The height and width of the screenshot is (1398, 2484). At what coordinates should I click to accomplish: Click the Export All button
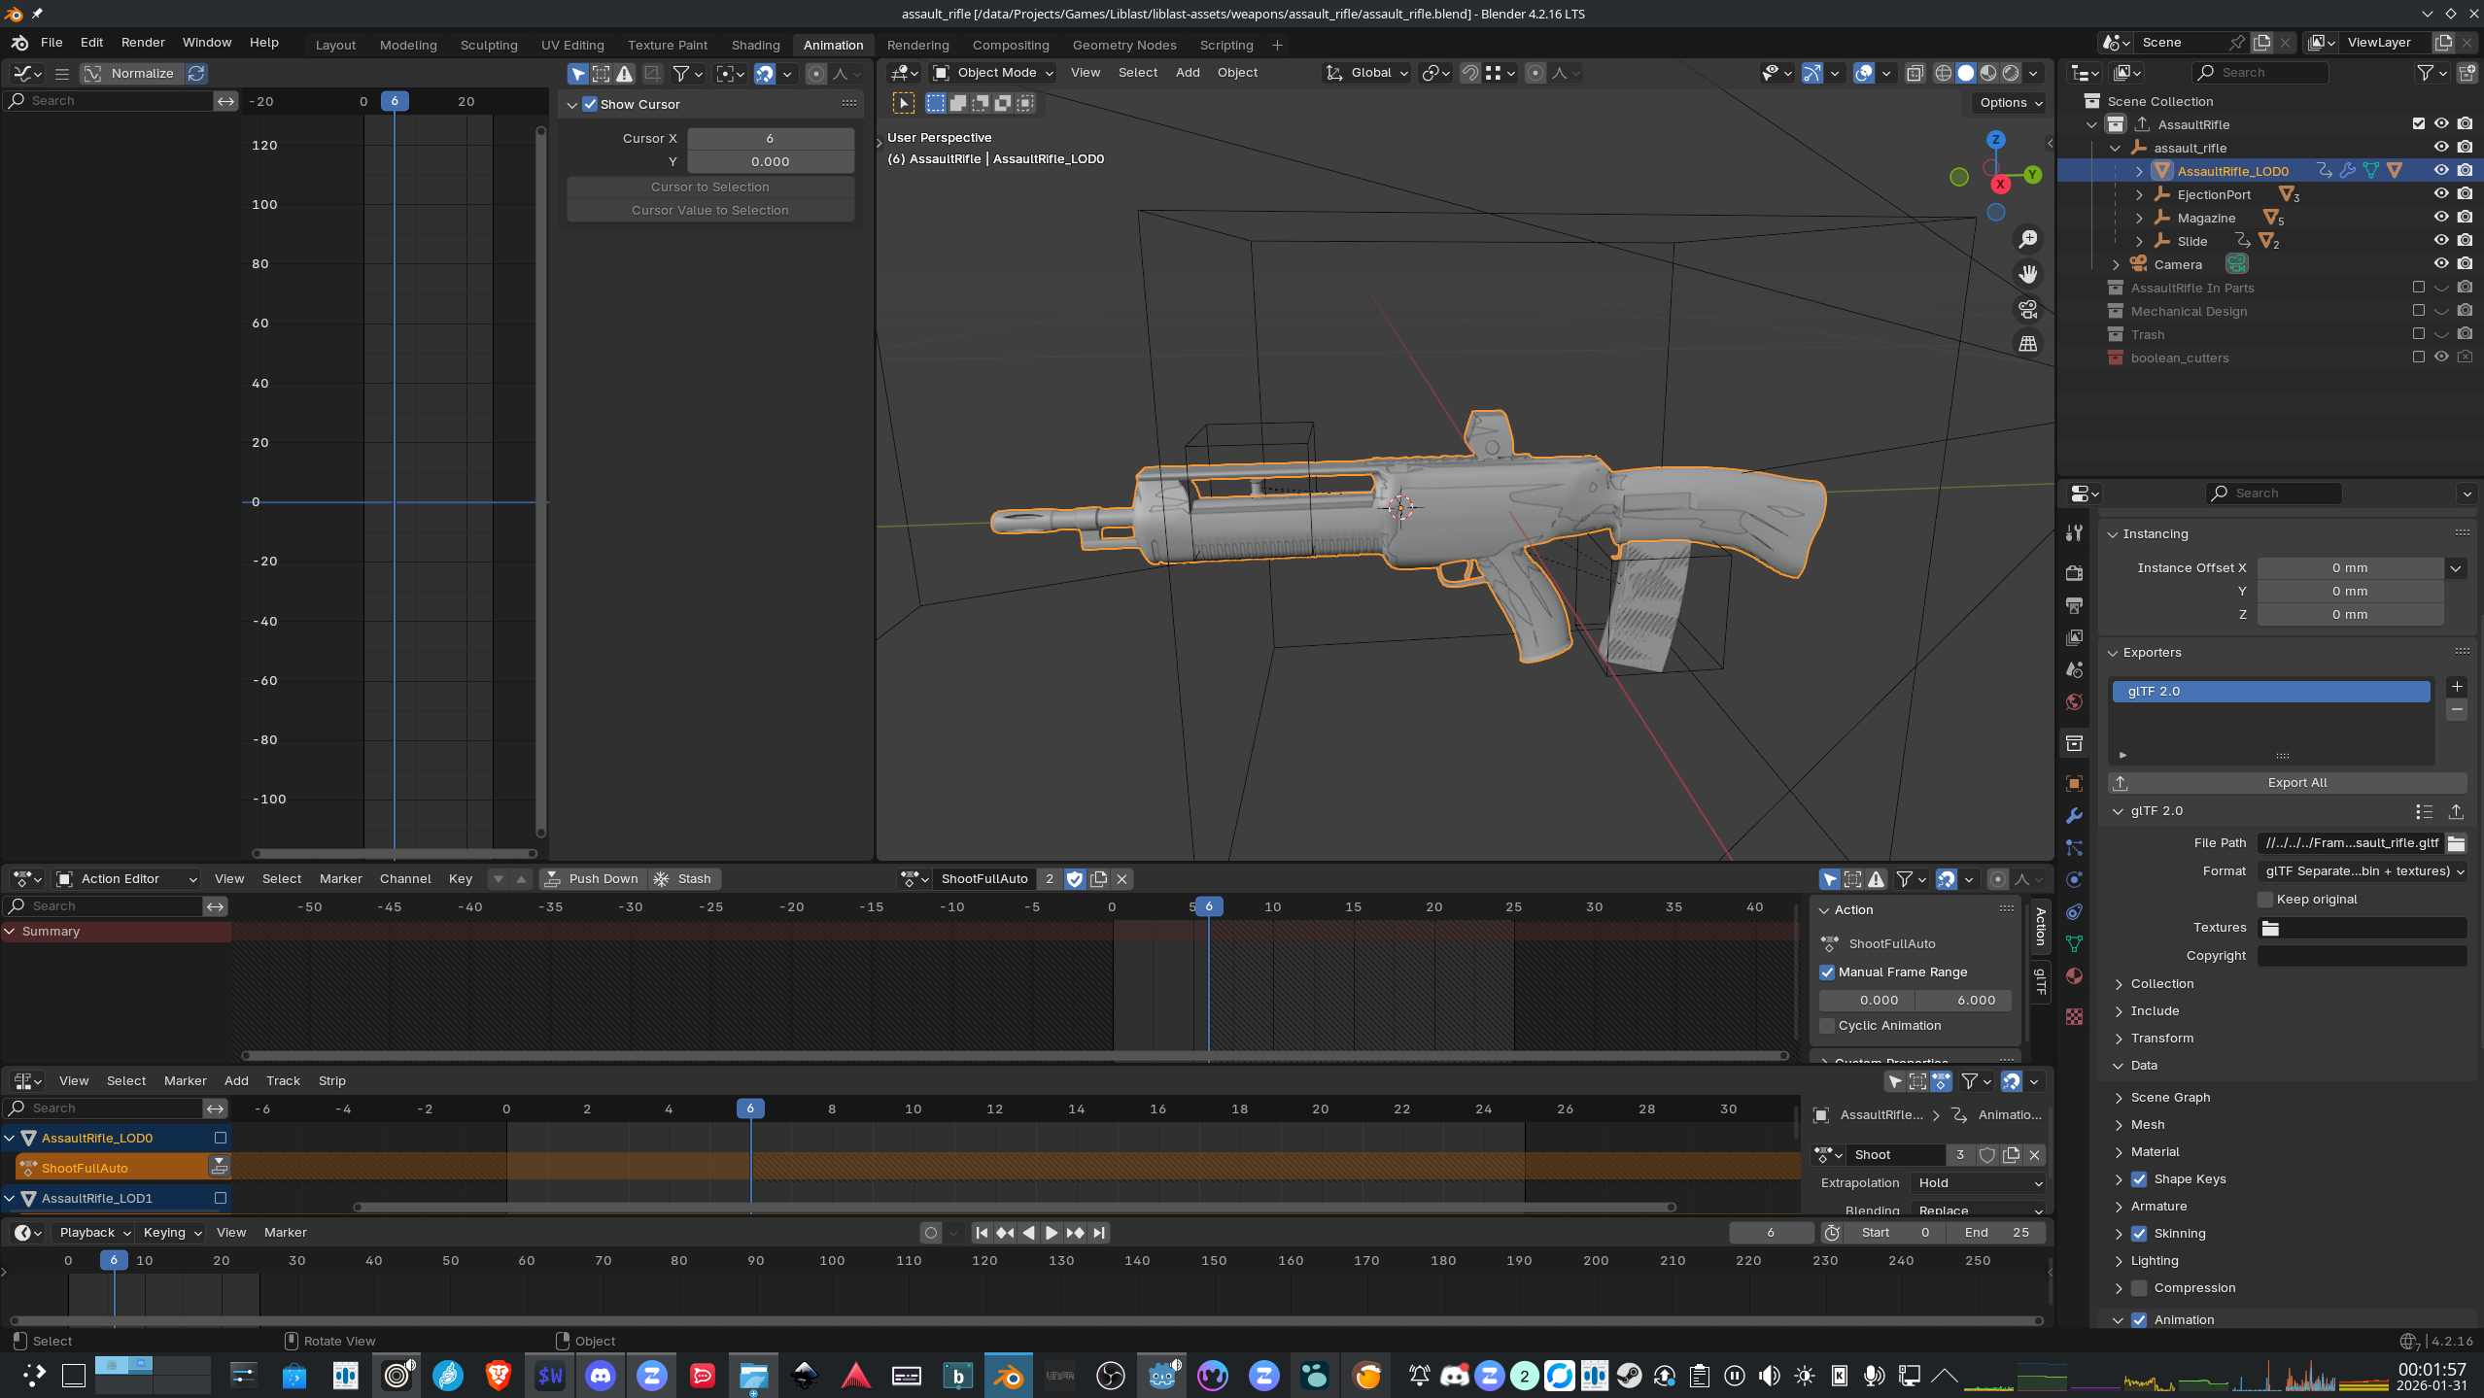pyautogui.click(x=2295, y=783)
